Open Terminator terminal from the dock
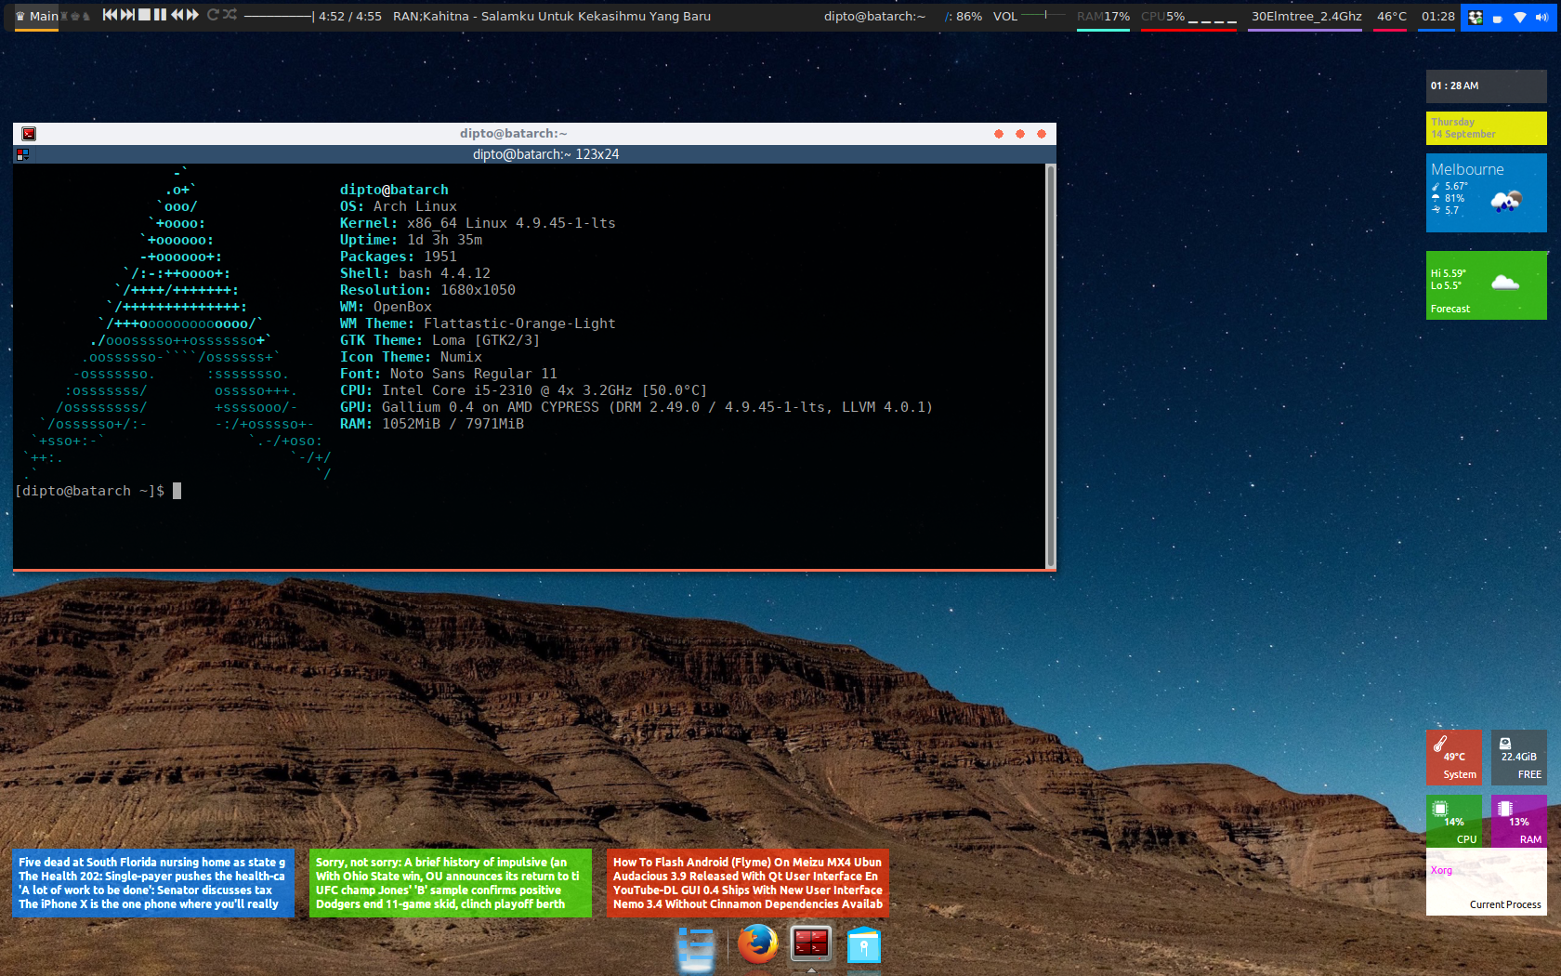1561x976 pixels. (810, 944)
